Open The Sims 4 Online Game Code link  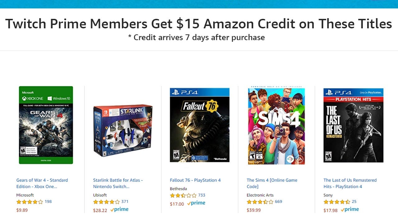[x=272, y=183]
